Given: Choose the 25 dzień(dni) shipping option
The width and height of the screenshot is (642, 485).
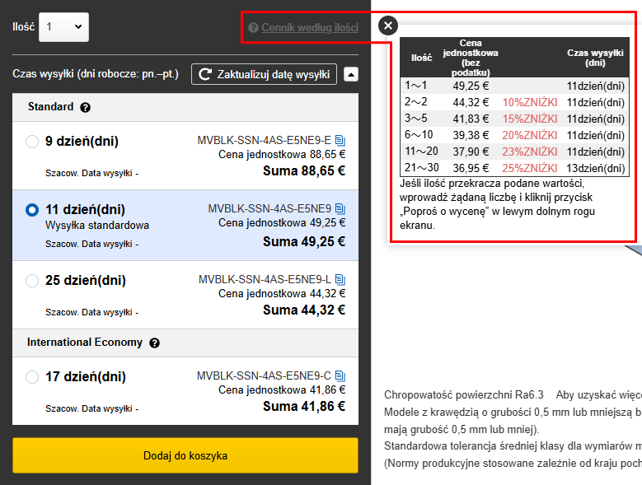Looking at the screenshot, I should [x=32, y=281].
